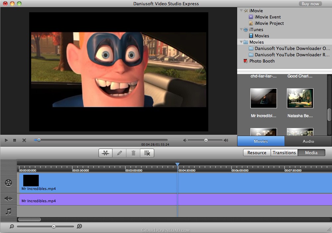Click the timeline zoom slider knob
This screenshot has height=233, width=332.
pos(54,226)
